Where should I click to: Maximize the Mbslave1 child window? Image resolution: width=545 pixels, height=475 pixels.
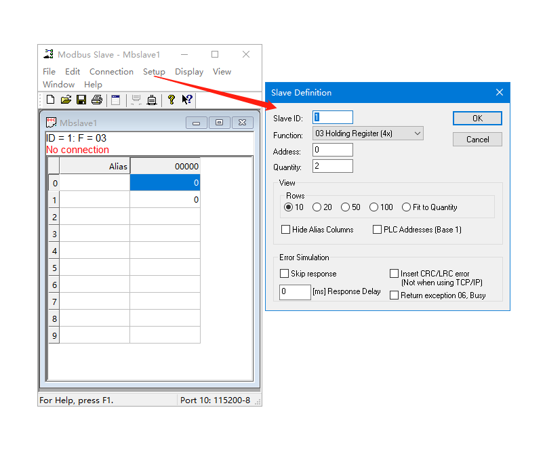coord(220,123)
